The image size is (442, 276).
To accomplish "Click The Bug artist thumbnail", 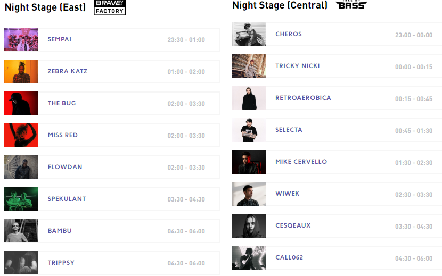I will click(21, 103).
